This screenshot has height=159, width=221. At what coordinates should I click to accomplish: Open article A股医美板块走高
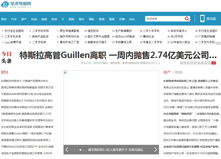click(x=26, y=114)
